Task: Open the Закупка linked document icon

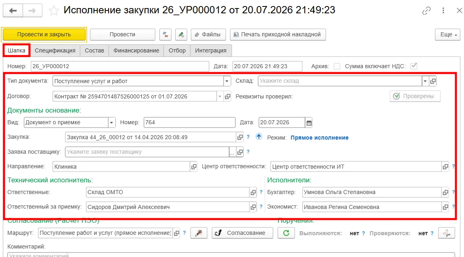Action: (x=240, y=137)
